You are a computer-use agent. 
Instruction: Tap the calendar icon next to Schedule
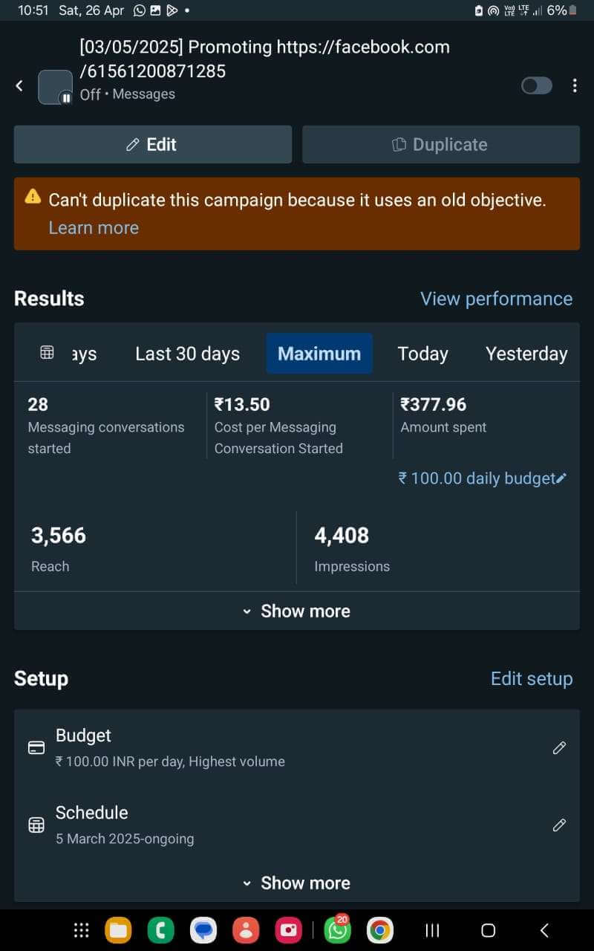click(x=36, y=825)
